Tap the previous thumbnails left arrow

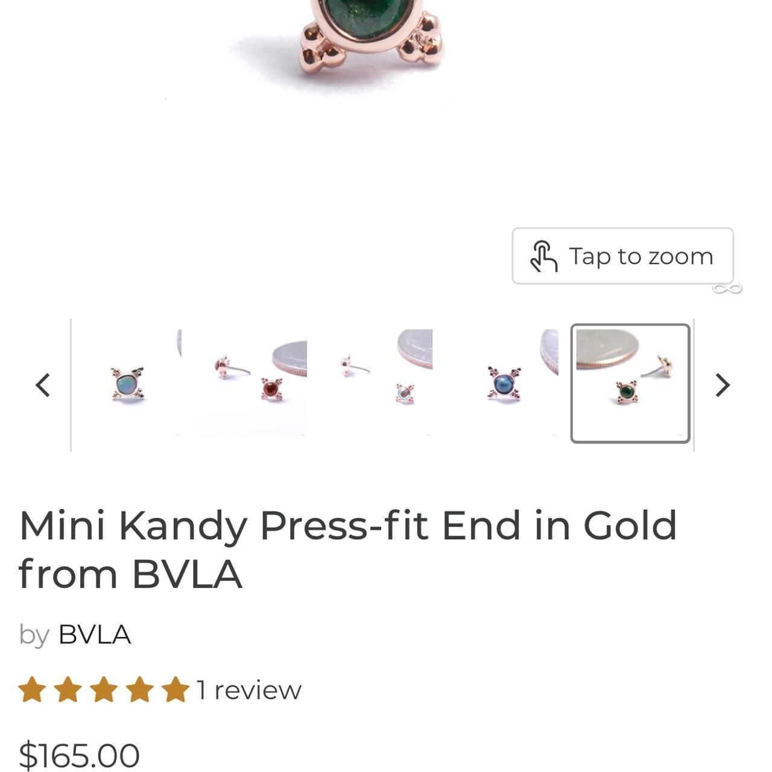pos(42,385)
